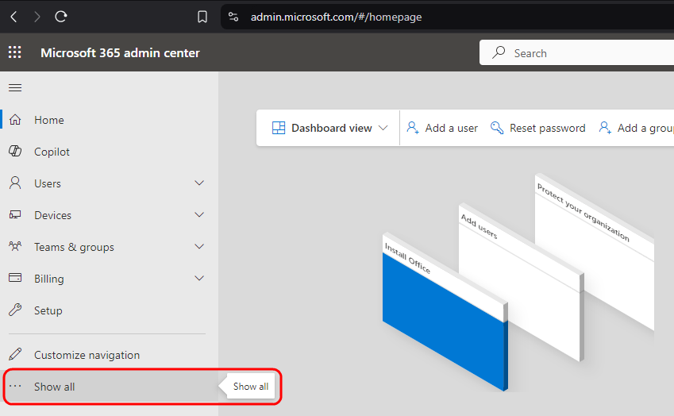Click Add a user button

pyautogui.click(x=442, y=128)
